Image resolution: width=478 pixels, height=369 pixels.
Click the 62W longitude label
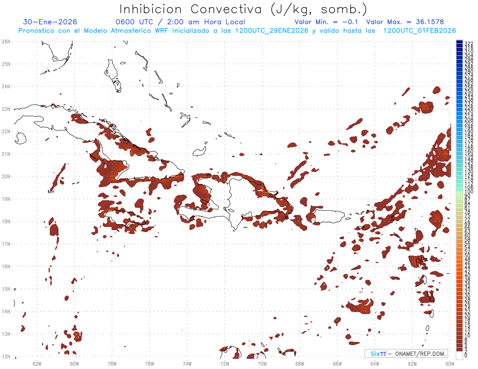coord(412,363)
